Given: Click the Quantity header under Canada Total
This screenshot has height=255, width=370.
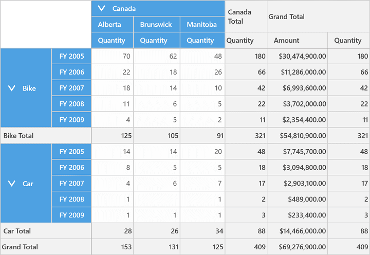Looking at the screenshot, I should click(246, 41).
